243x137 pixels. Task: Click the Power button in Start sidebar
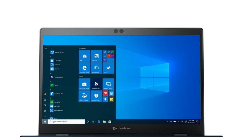pos(45,116)
